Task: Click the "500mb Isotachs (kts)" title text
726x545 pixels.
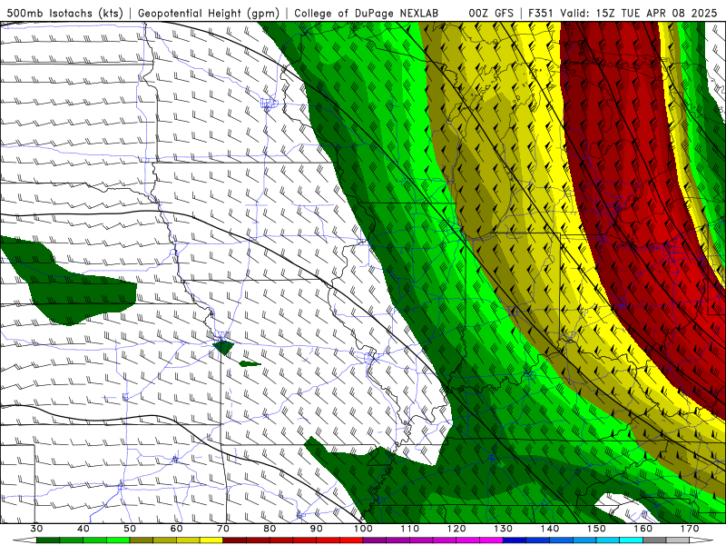Action: pos(65,13)
